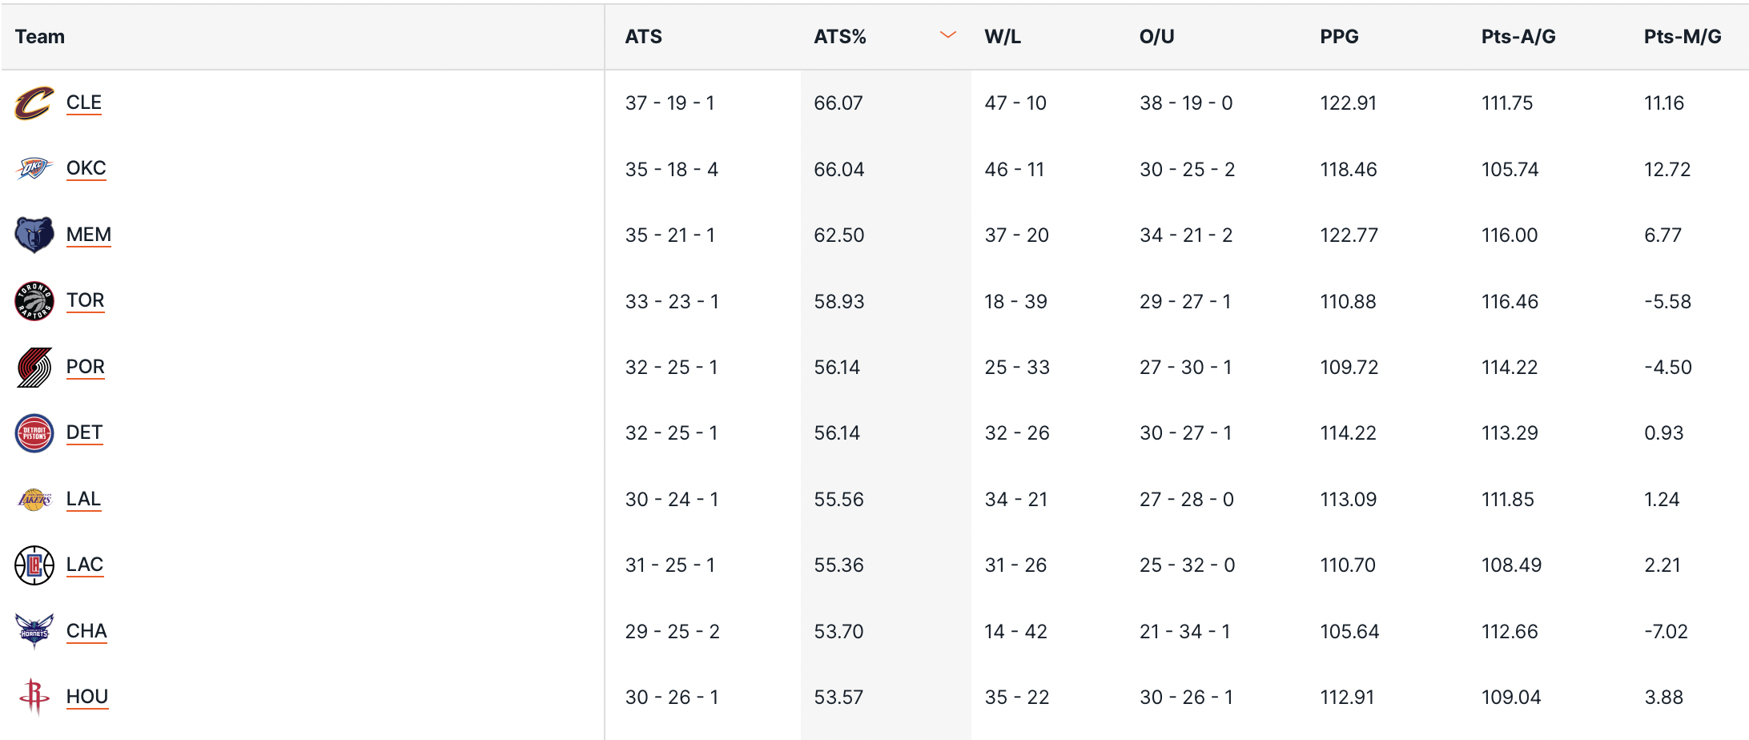Click the Portland Trail Blazers logo

click(34, 368)
